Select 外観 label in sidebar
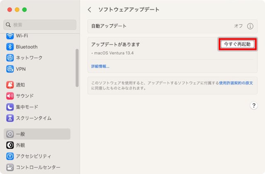265x174 pixels. tap(20, 145)
